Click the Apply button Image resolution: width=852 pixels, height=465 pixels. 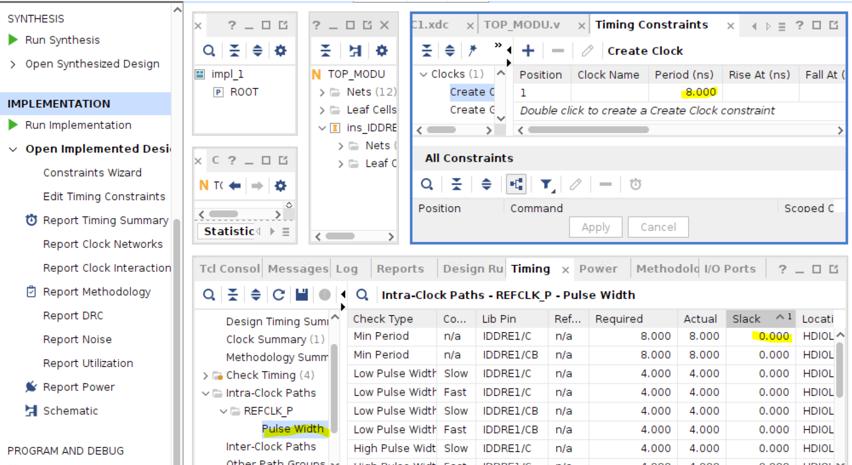[595, 227]
